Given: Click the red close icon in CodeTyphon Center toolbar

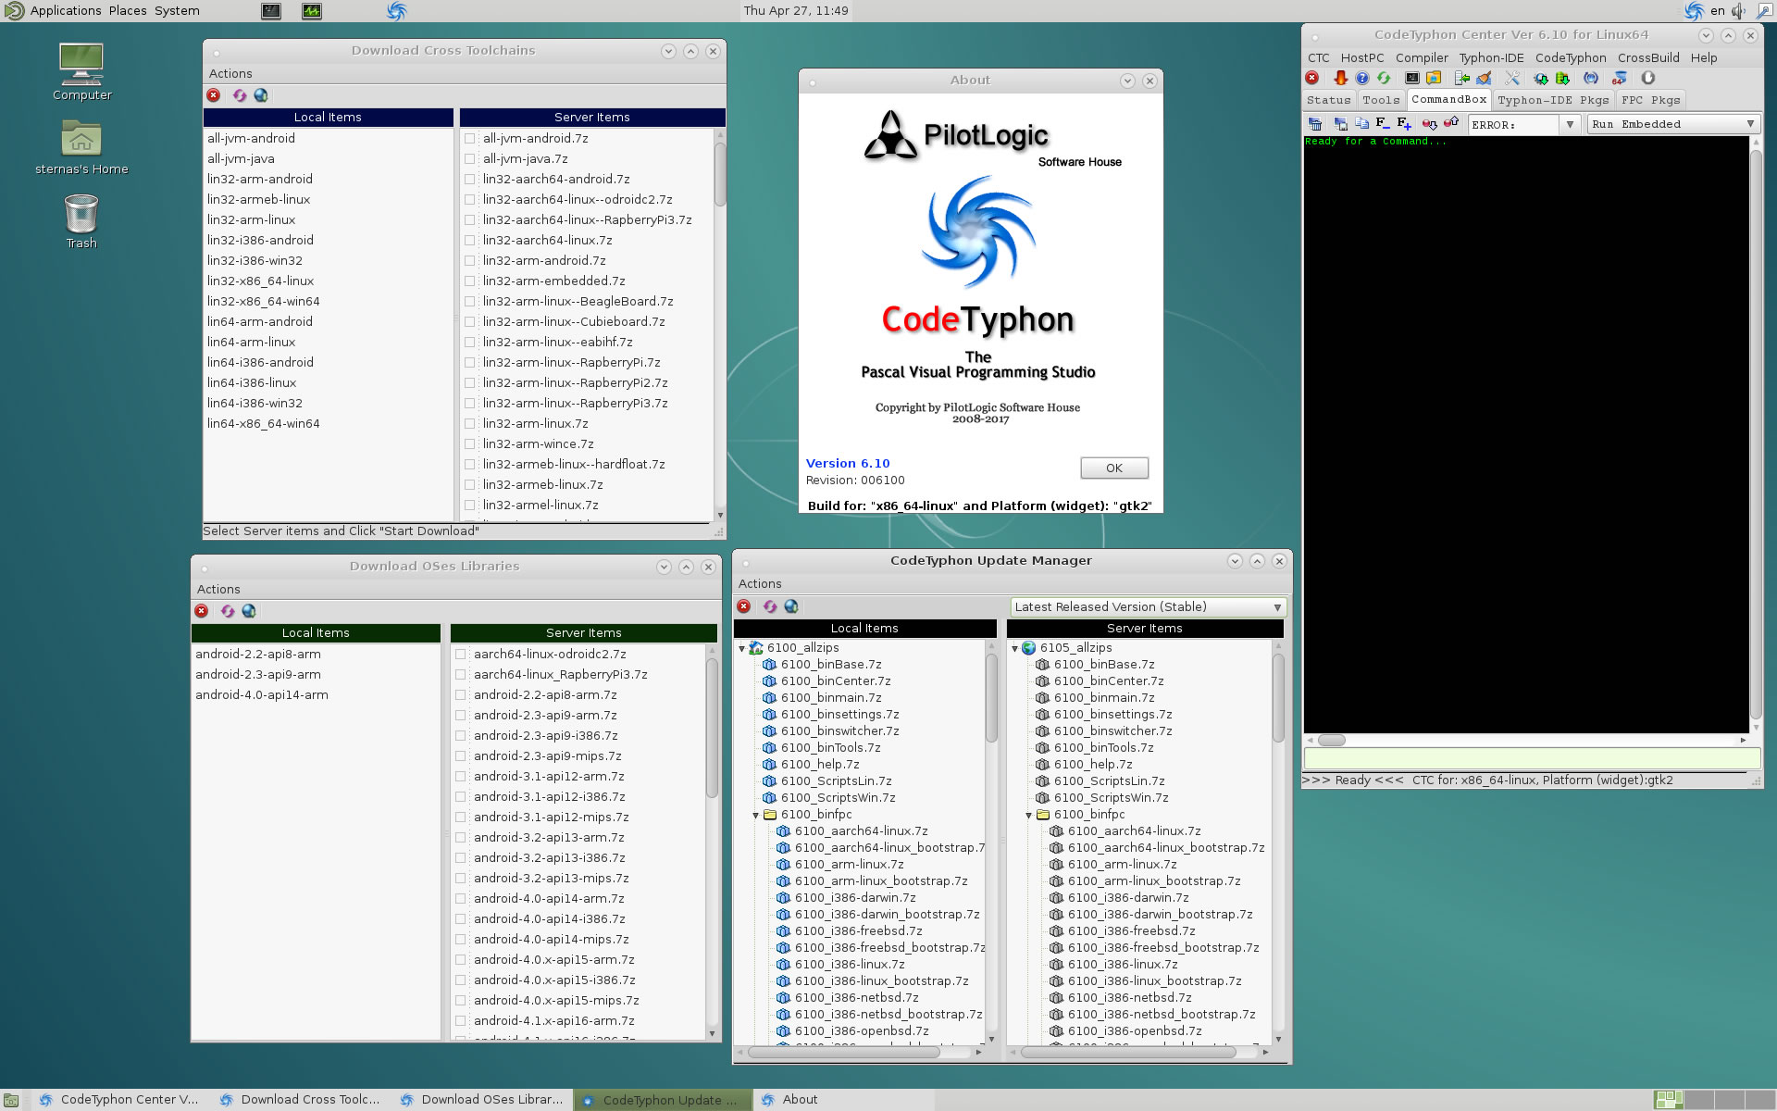Looking at the screenshot, I should pyautogui.click(x=1311, y=78).
